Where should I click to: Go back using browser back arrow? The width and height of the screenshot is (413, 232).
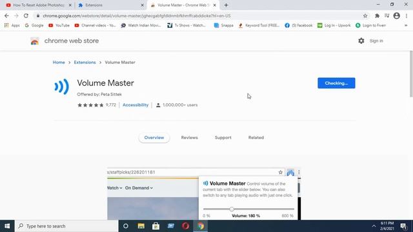tap(6, 15)
